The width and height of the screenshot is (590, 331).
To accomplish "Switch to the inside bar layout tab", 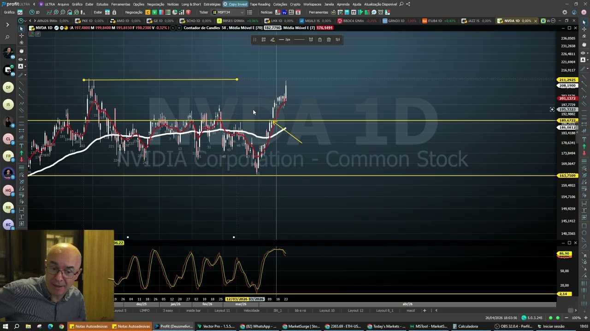I will (x=193, y=310).
